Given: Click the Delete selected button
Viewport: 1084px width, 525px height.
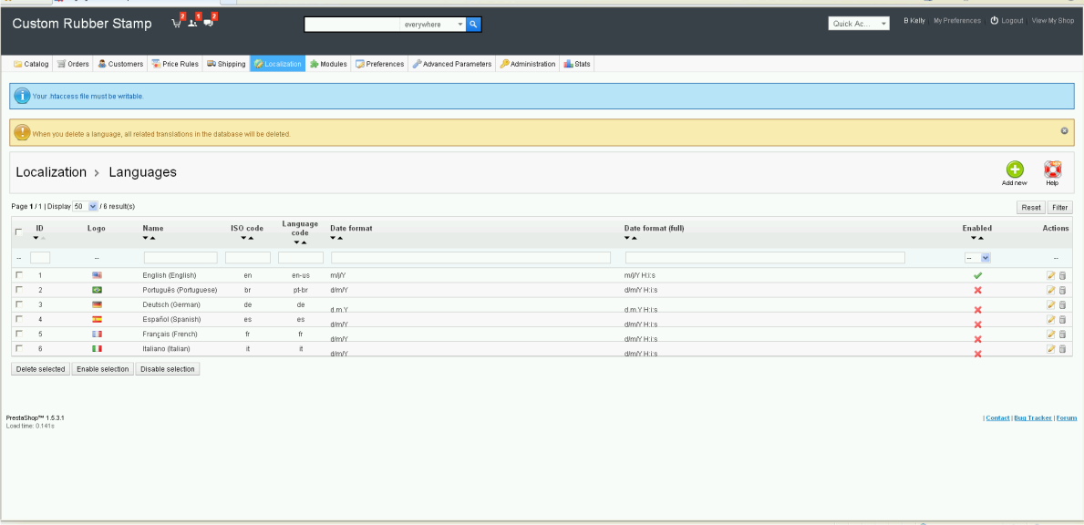Looking at the screenshot, I should 41,369.
